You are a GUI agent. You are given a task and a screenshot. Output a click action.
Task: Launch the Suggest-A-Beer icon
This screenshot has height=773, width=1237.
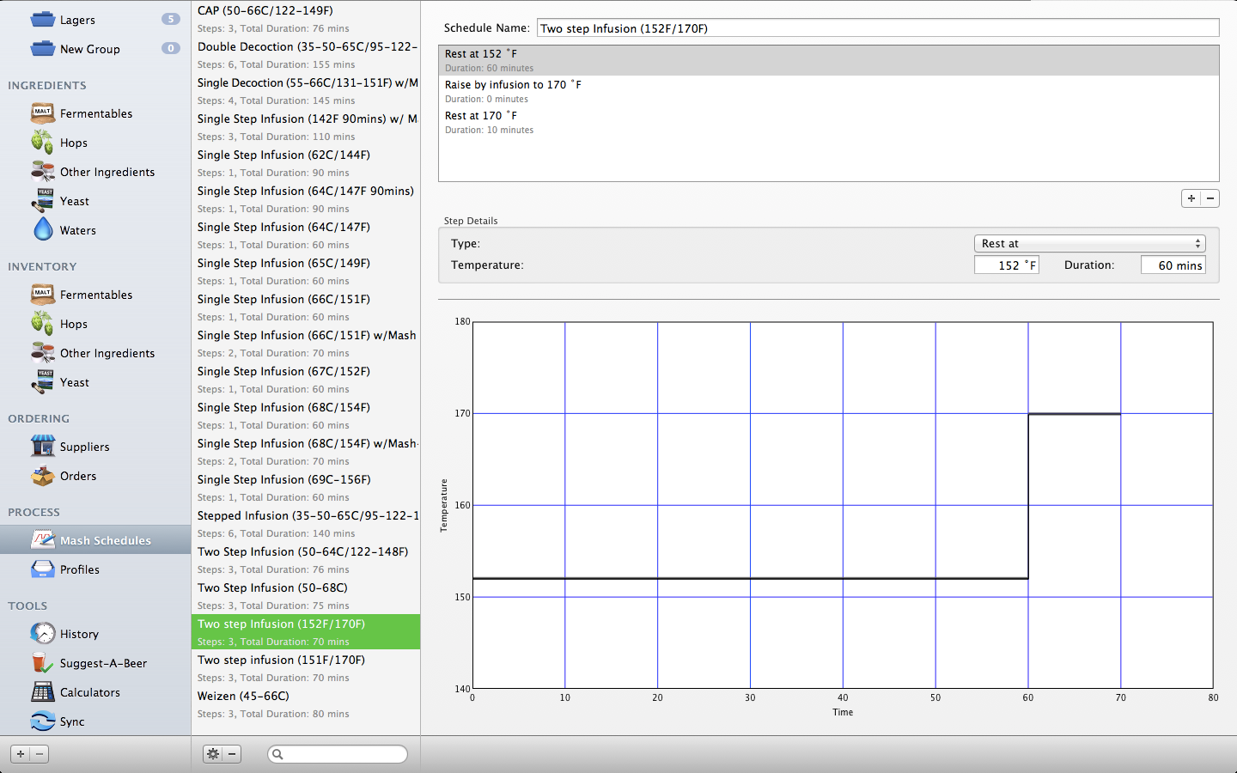coord(41,662)
